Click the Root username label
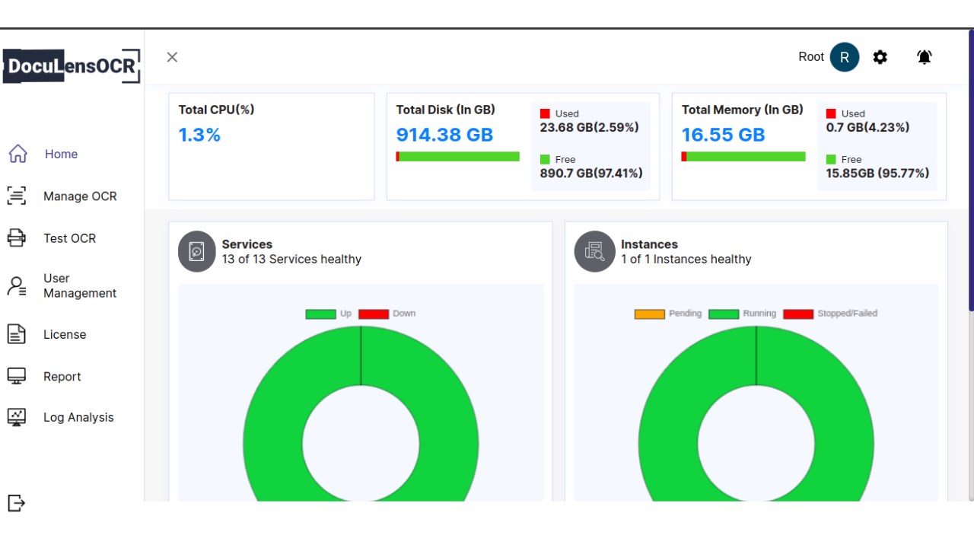Viewport: 974px width, 548px height. [x=811, y=57]
